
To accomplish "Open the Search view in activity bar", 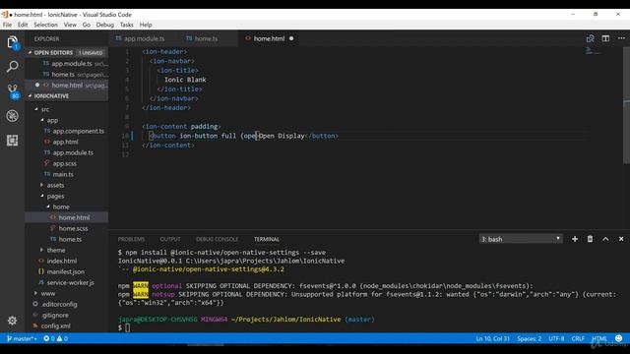I will click(13, 67).
